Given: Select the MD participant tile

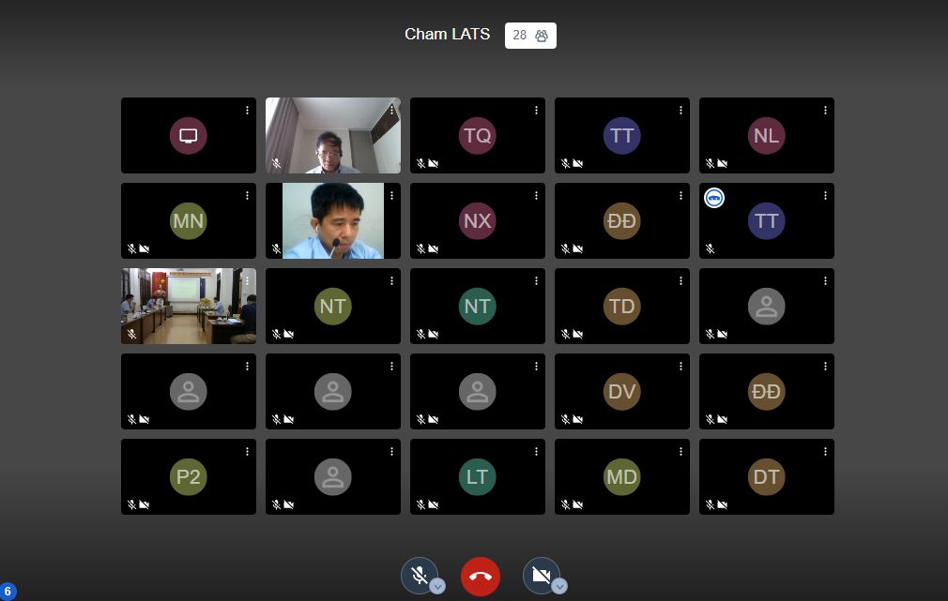Looking at the screenshot, I should pos(621,477).
